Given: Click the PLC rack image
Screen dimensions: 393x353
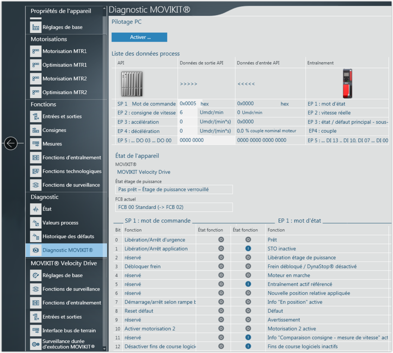Looking at the screenshot, I should 132,84.
